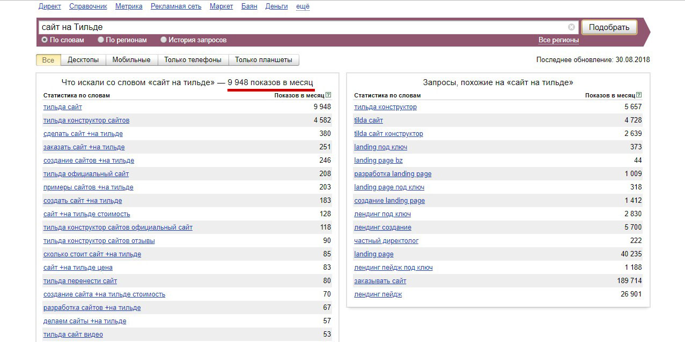Open 'Деньги' in the top navigation
Screen dimensions: 685x342
(x=276, y=6)
